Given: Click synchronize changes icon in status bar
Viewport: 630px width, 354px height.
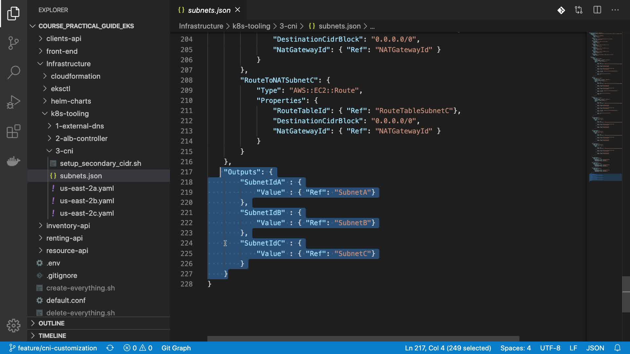Looking at the screenshot, I should 110,348.
